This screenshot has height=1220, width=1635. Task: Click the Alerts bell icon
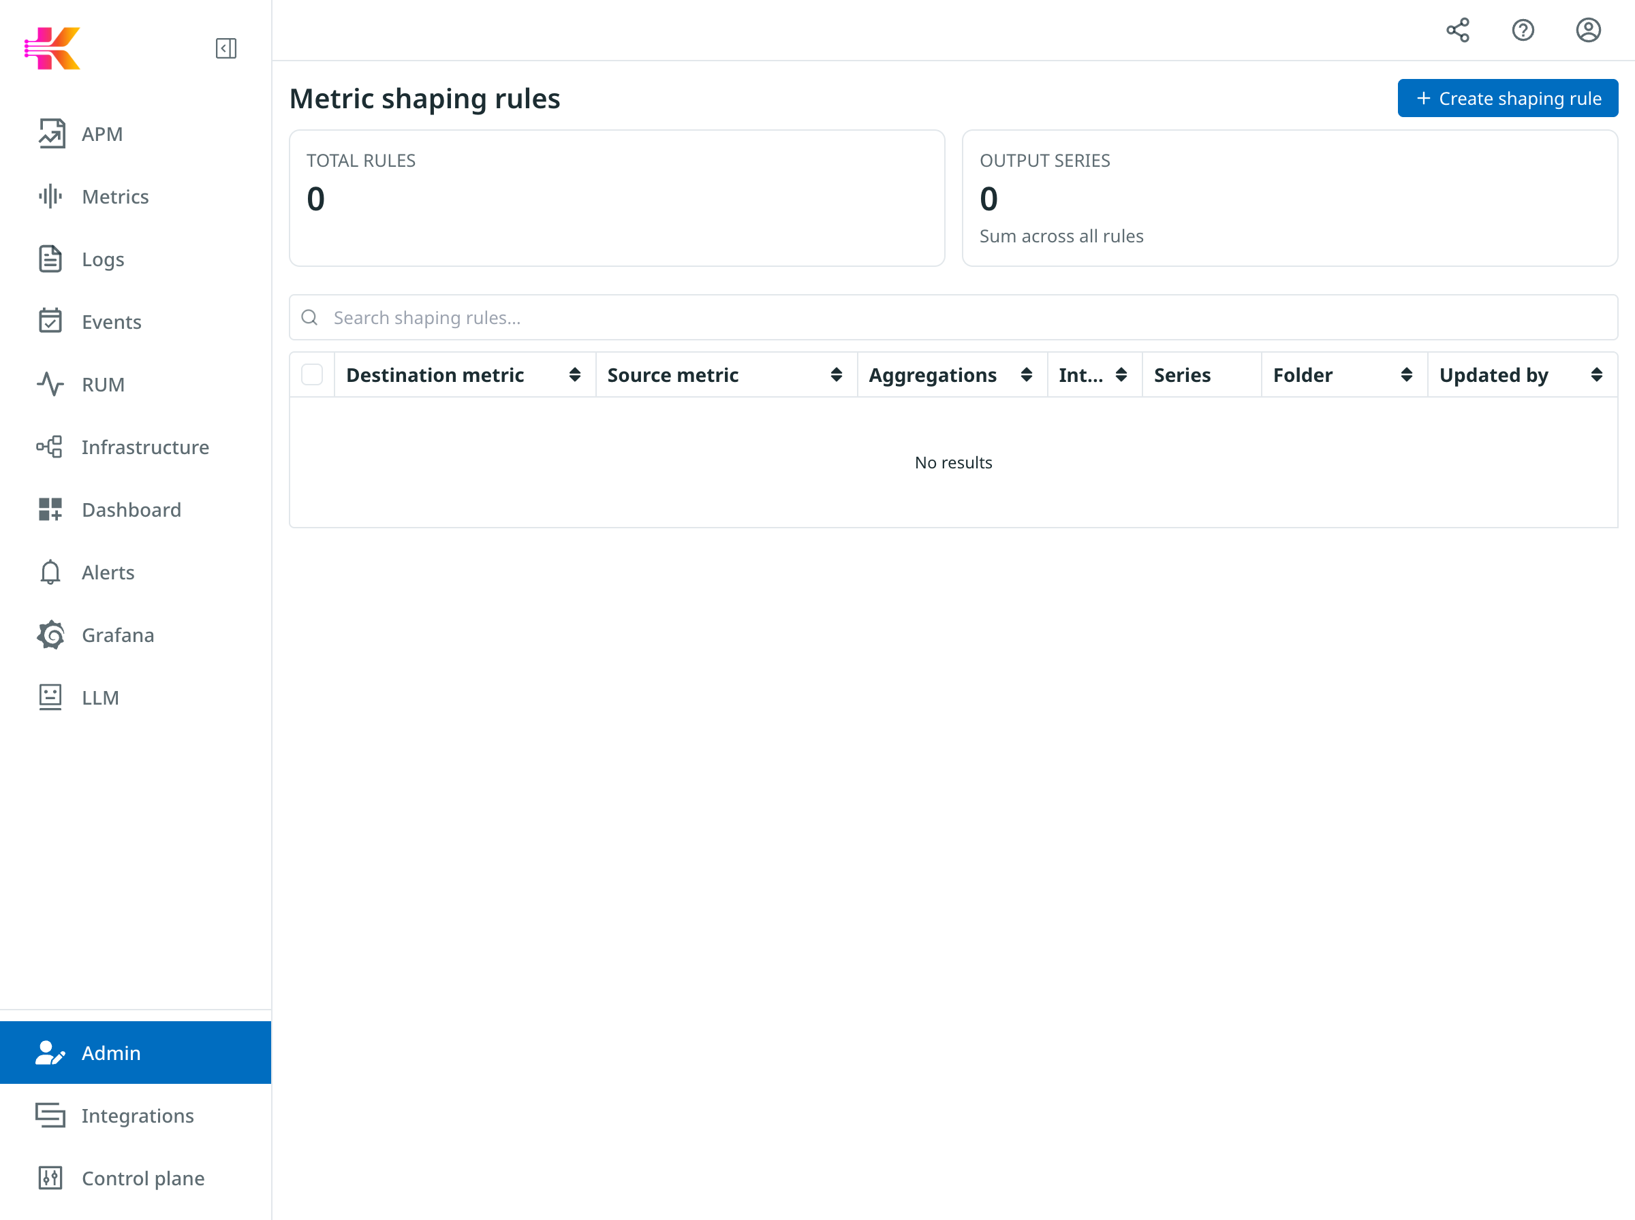(x=50, y=573)
